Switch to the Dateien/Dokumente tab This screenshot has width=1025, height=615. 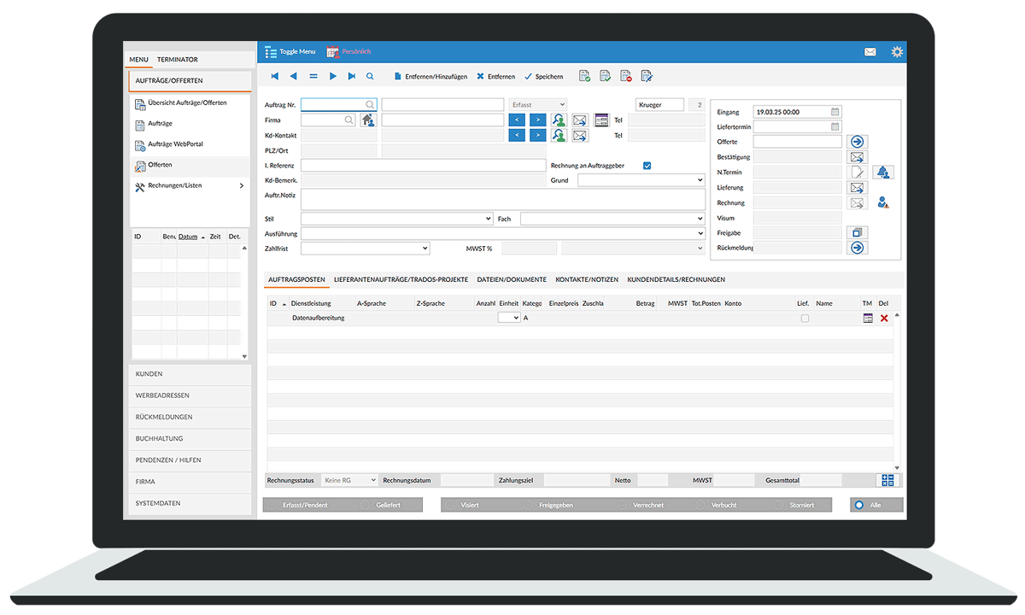(511, 279)
